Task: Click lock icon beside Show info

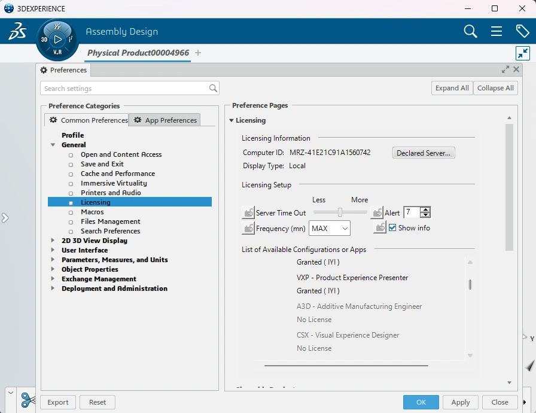Action: 379,227
